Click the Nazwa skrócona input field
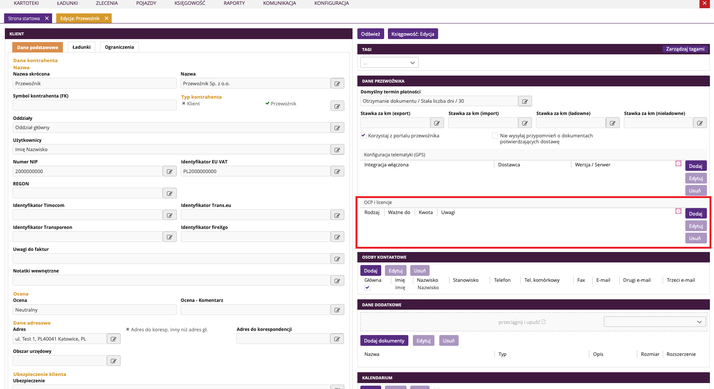 tap(95, 83)
